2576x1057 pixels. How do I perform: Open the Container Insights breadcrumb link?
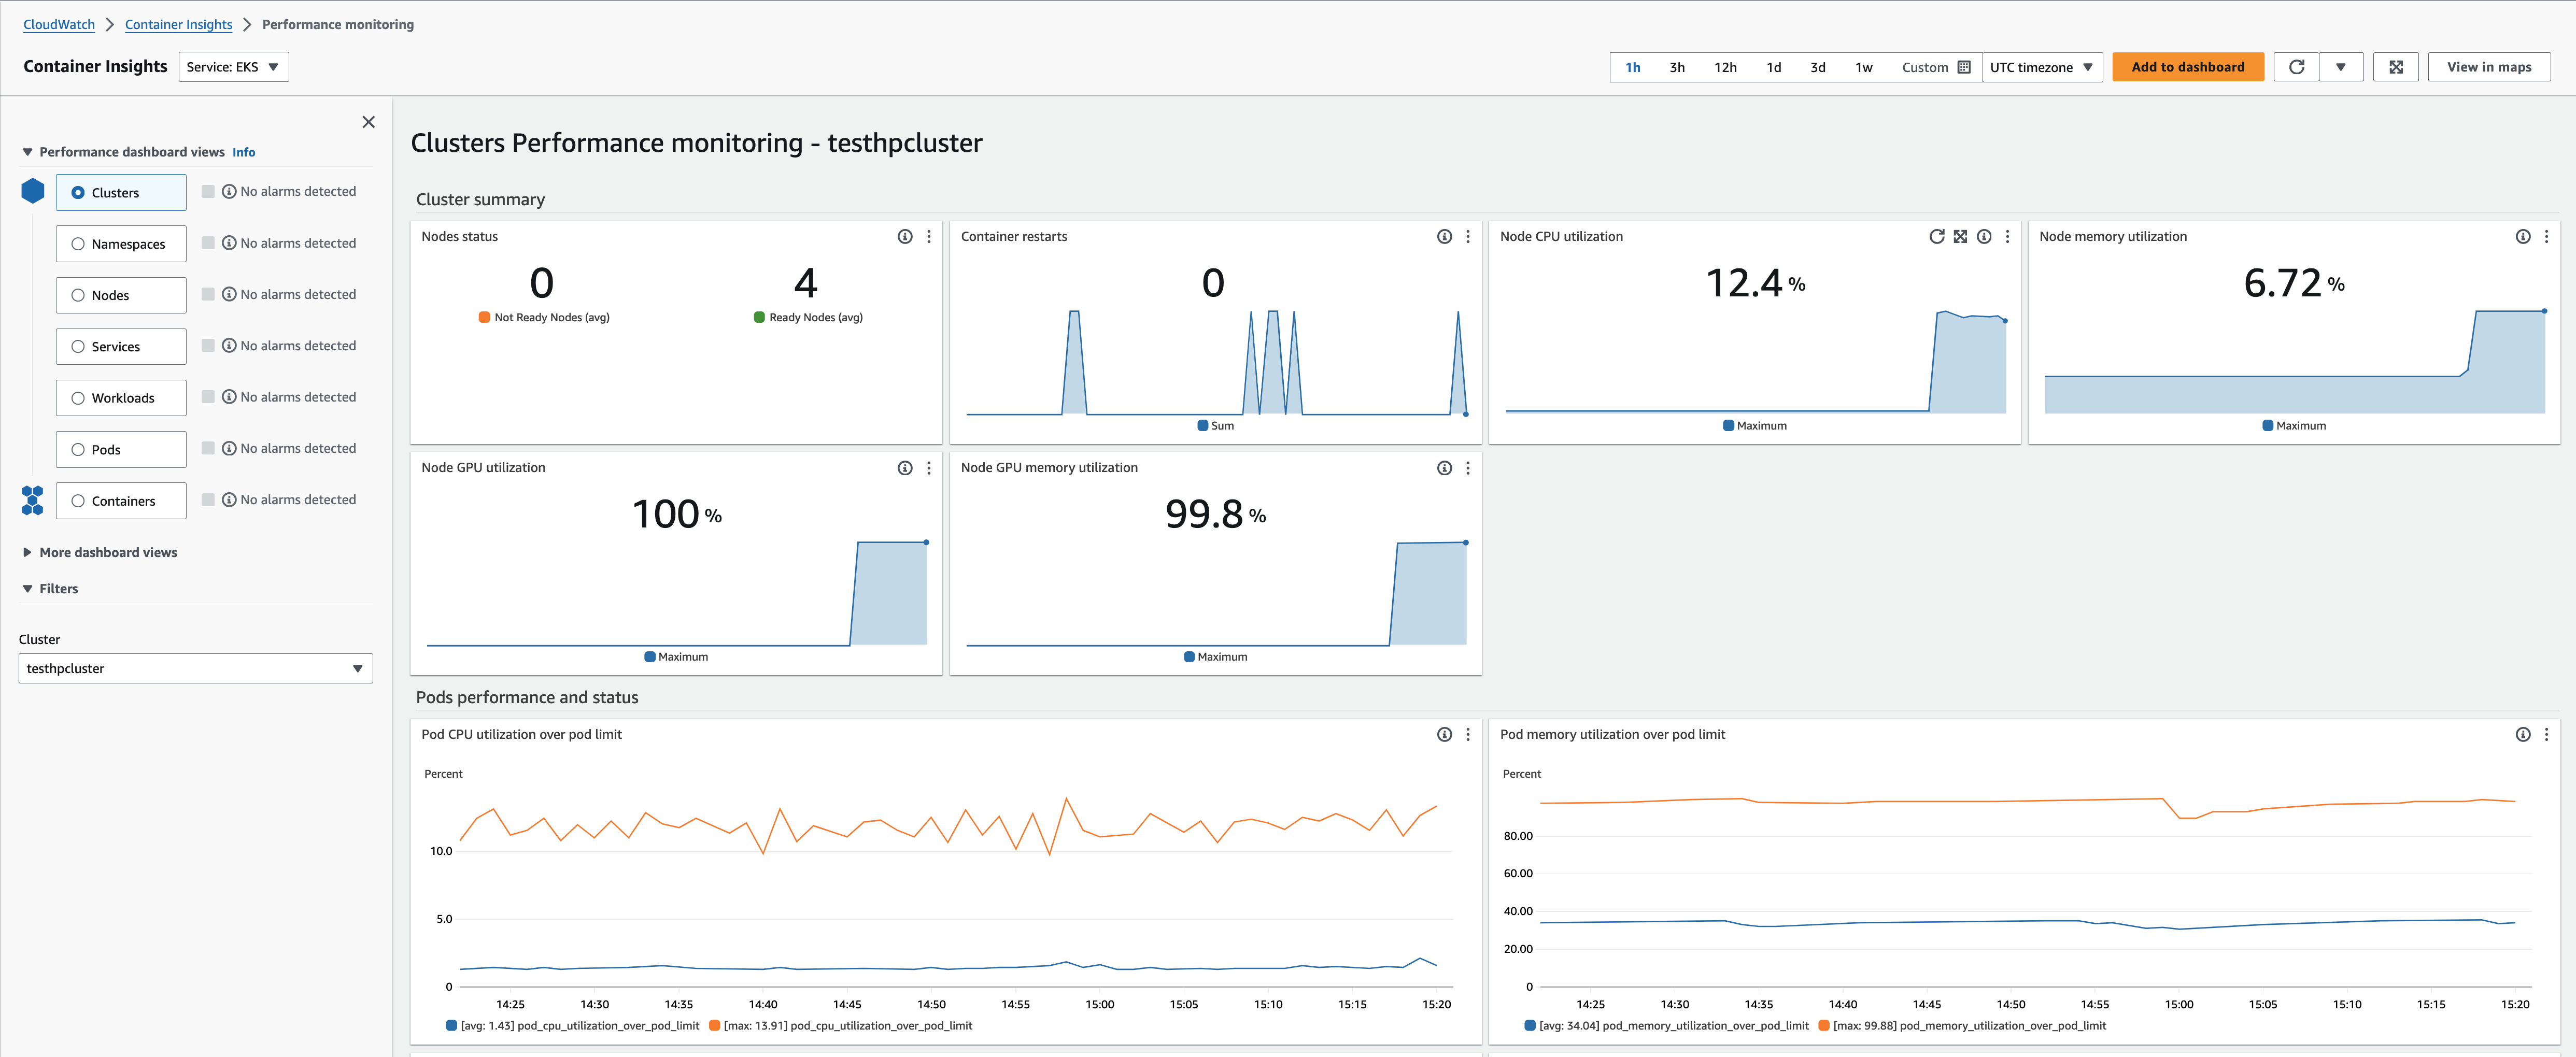(178, 24)
